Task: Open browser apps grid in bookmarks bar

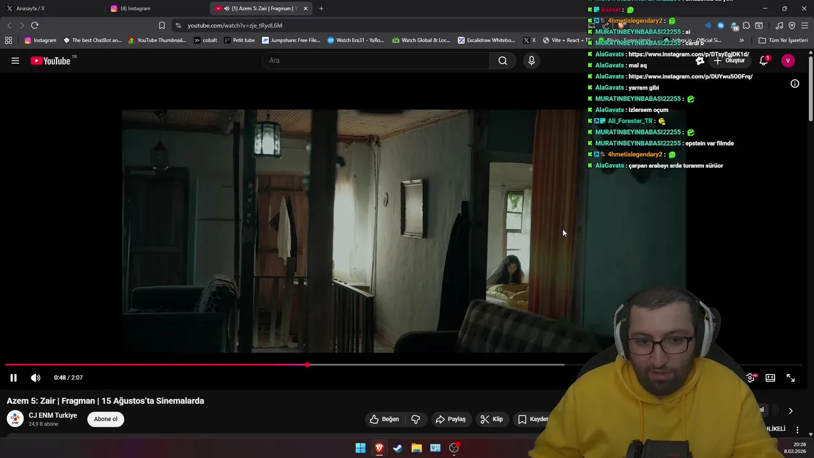Action: pos(8,40)
